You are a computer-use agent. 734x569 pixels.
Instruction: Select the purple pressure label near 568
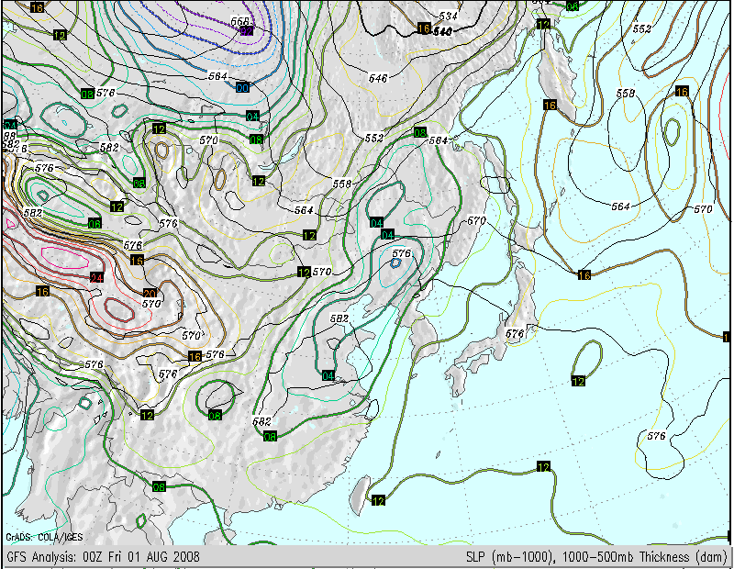(246, 31)
